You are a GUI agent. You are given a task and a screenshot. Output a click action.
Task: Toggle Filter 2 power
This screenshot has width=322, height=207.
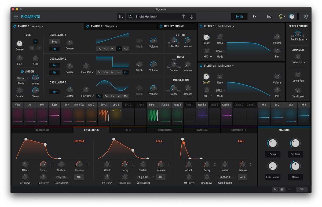tap(201, 66)
